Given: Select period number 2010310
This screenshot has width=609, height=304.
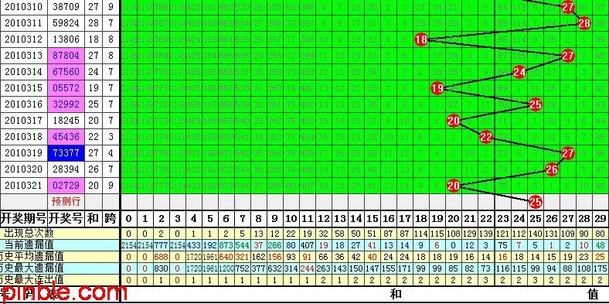Looking at the screenshot, I should pos(23,7).
